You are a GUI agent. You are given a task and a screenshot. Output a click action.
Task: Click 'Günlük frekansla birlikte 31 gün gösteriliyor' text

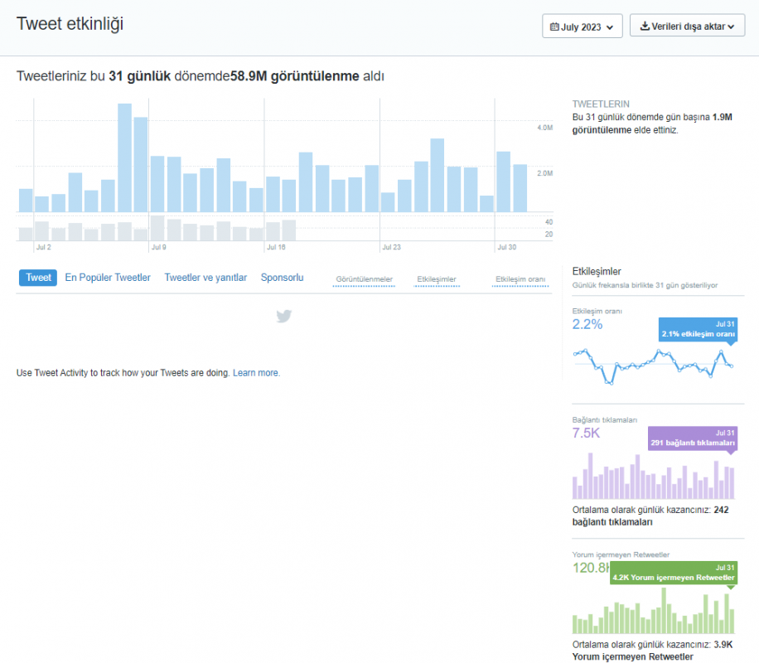[645, 285]
